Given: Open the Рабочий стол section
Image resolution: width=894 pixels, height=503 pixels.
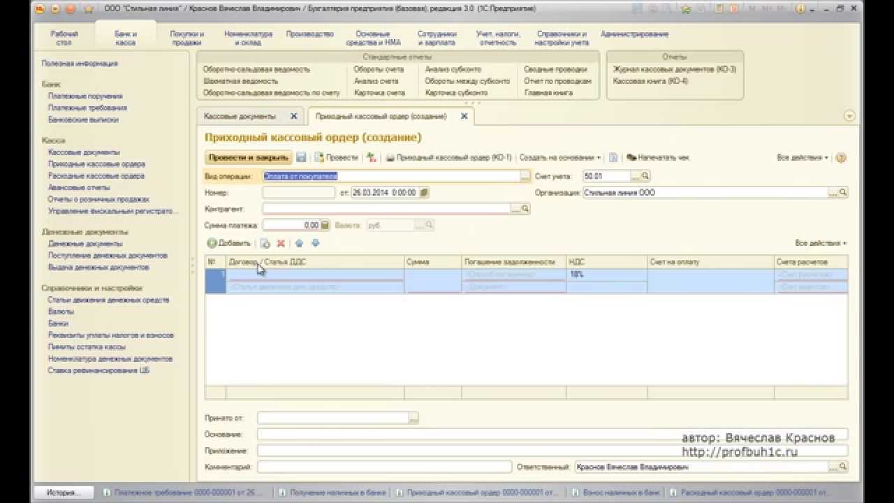Looking at the screenshot, I should pos(64,38).
